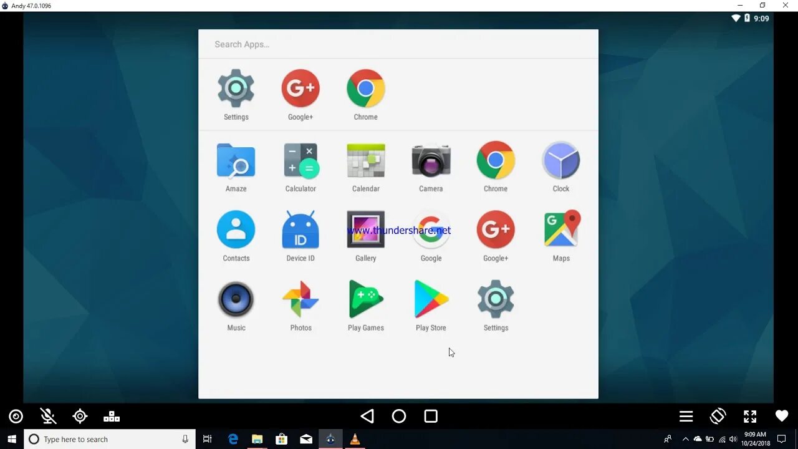The height and width of the screenshot is (449, 798).
Task: Tap the Android recent apps square button
Action: (431, 416)
